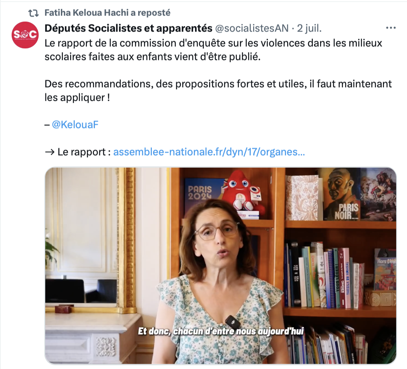
Task: Click the repost arrows icon above the tweet
Action: [33, 13]
